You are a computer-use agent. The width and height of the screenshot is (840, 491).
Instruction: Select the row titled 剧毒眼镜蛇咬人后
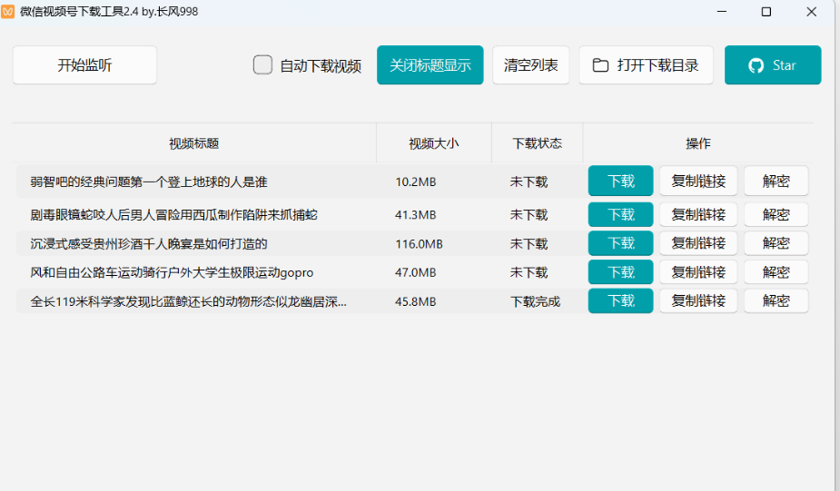coord(173,215)
